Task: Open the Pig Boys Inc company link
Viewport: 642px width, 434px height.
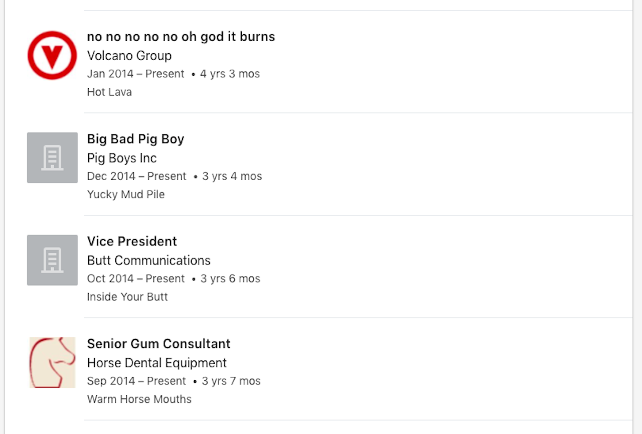Action: (122, 158)
